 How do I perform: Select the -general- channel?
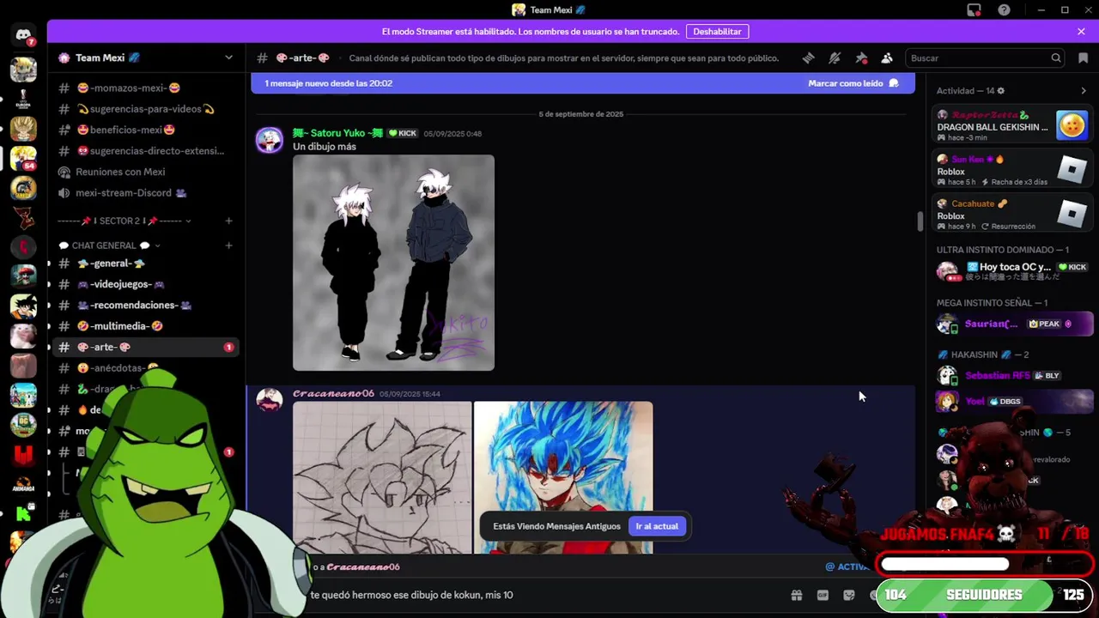click(145, 263)
